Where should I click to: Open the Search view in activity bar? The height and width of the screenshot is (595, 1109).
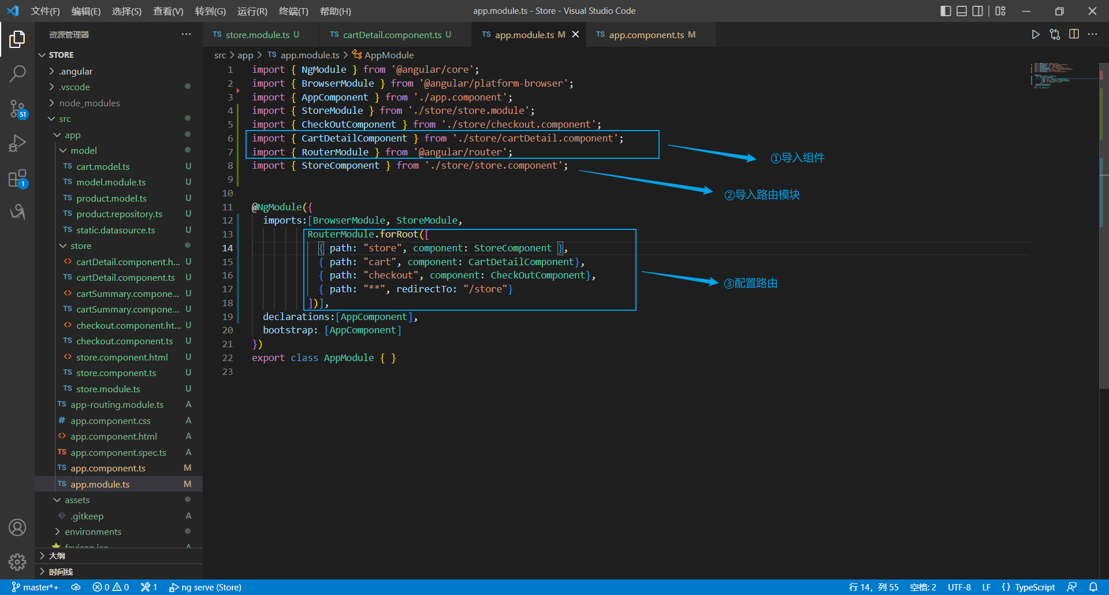(17, 73)
